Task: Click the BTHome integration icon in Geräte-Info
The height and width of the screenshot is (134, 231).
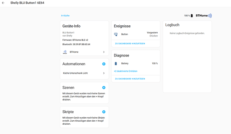Action: click(65, 52)
